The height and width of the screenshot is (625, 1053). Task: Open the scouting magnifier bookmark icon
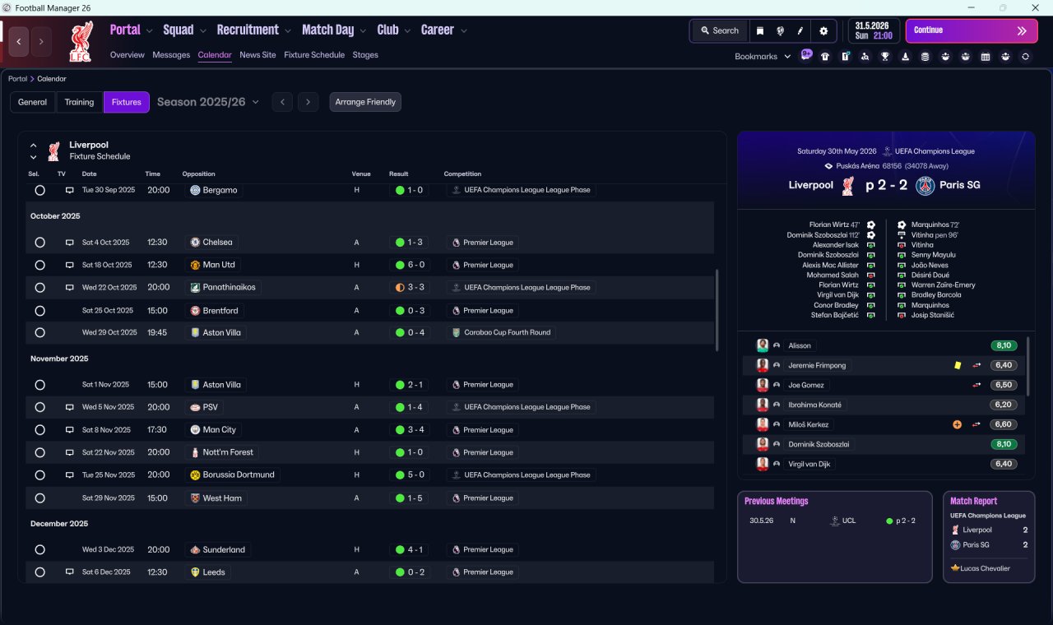(865, 57)
